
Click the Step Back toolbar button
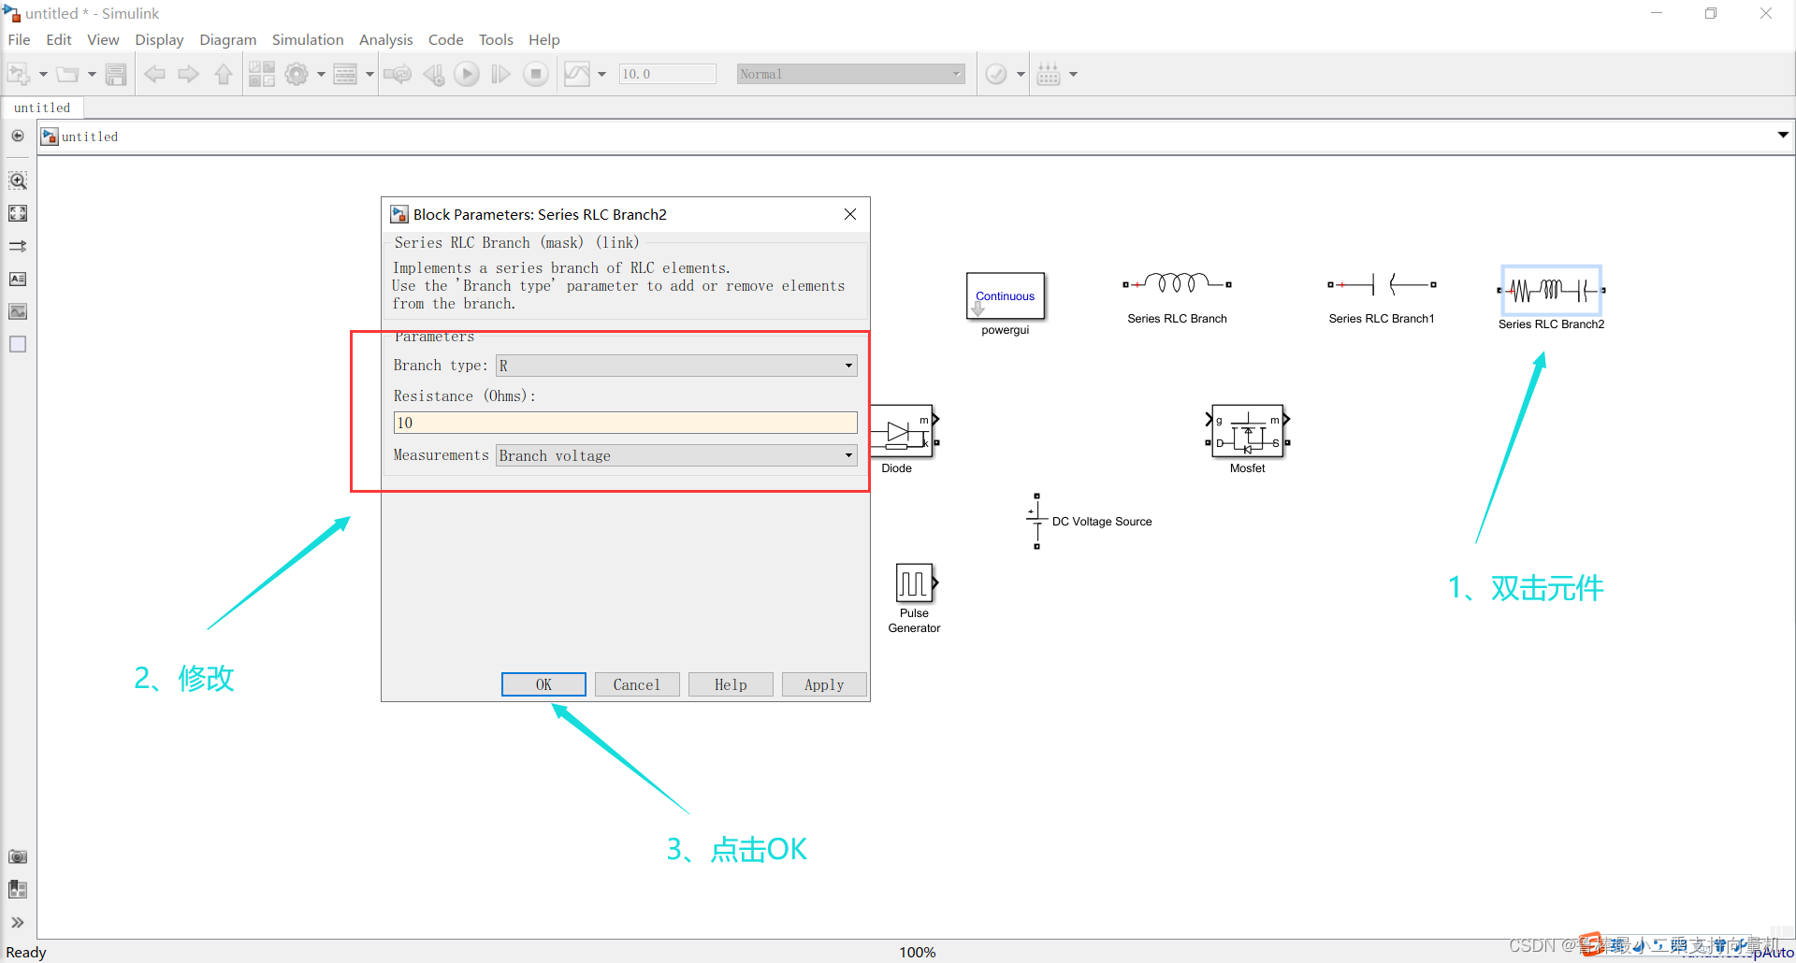433,74
